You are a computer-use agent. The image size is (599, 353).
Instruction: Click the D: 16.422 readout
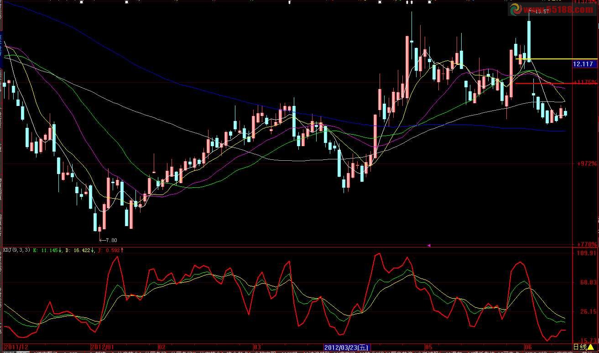point(80,250)
